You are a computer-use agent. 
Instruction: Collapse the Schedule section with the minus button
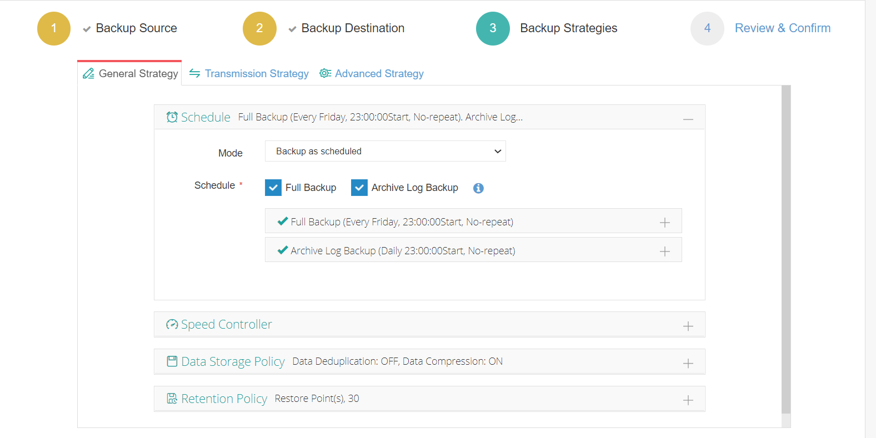tap(688, 119)
